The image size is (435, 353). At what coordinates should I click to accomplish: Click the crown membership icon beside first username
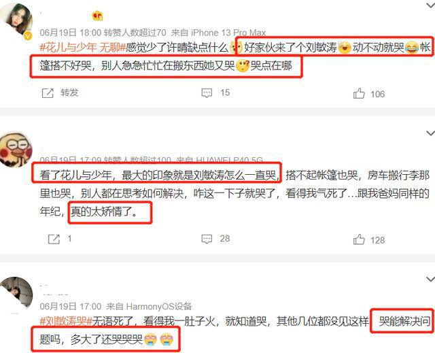click(97, 16)
